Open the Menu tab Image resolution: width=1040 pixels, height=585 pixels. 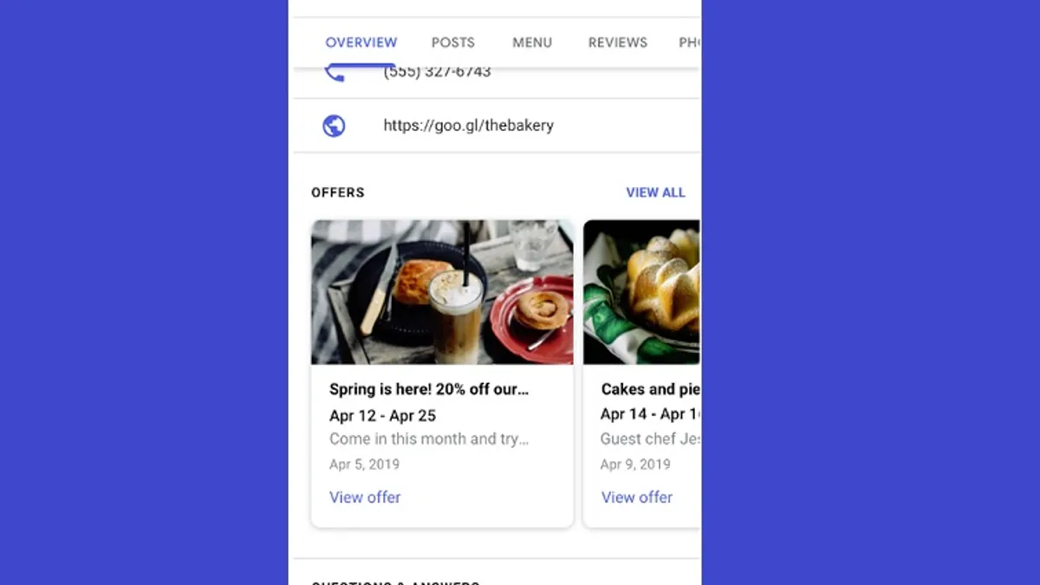pos(532,42)
